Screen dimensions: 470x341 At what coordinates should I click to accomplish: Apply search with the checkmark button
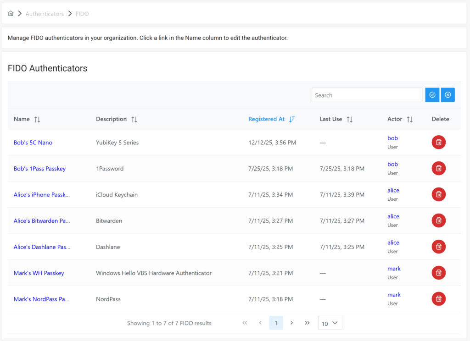coord(432,95)
